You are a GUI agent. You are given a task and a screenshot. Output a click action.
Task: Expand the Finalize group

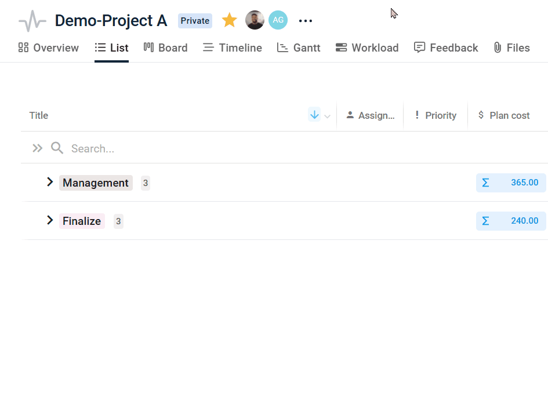click(50, 220)
